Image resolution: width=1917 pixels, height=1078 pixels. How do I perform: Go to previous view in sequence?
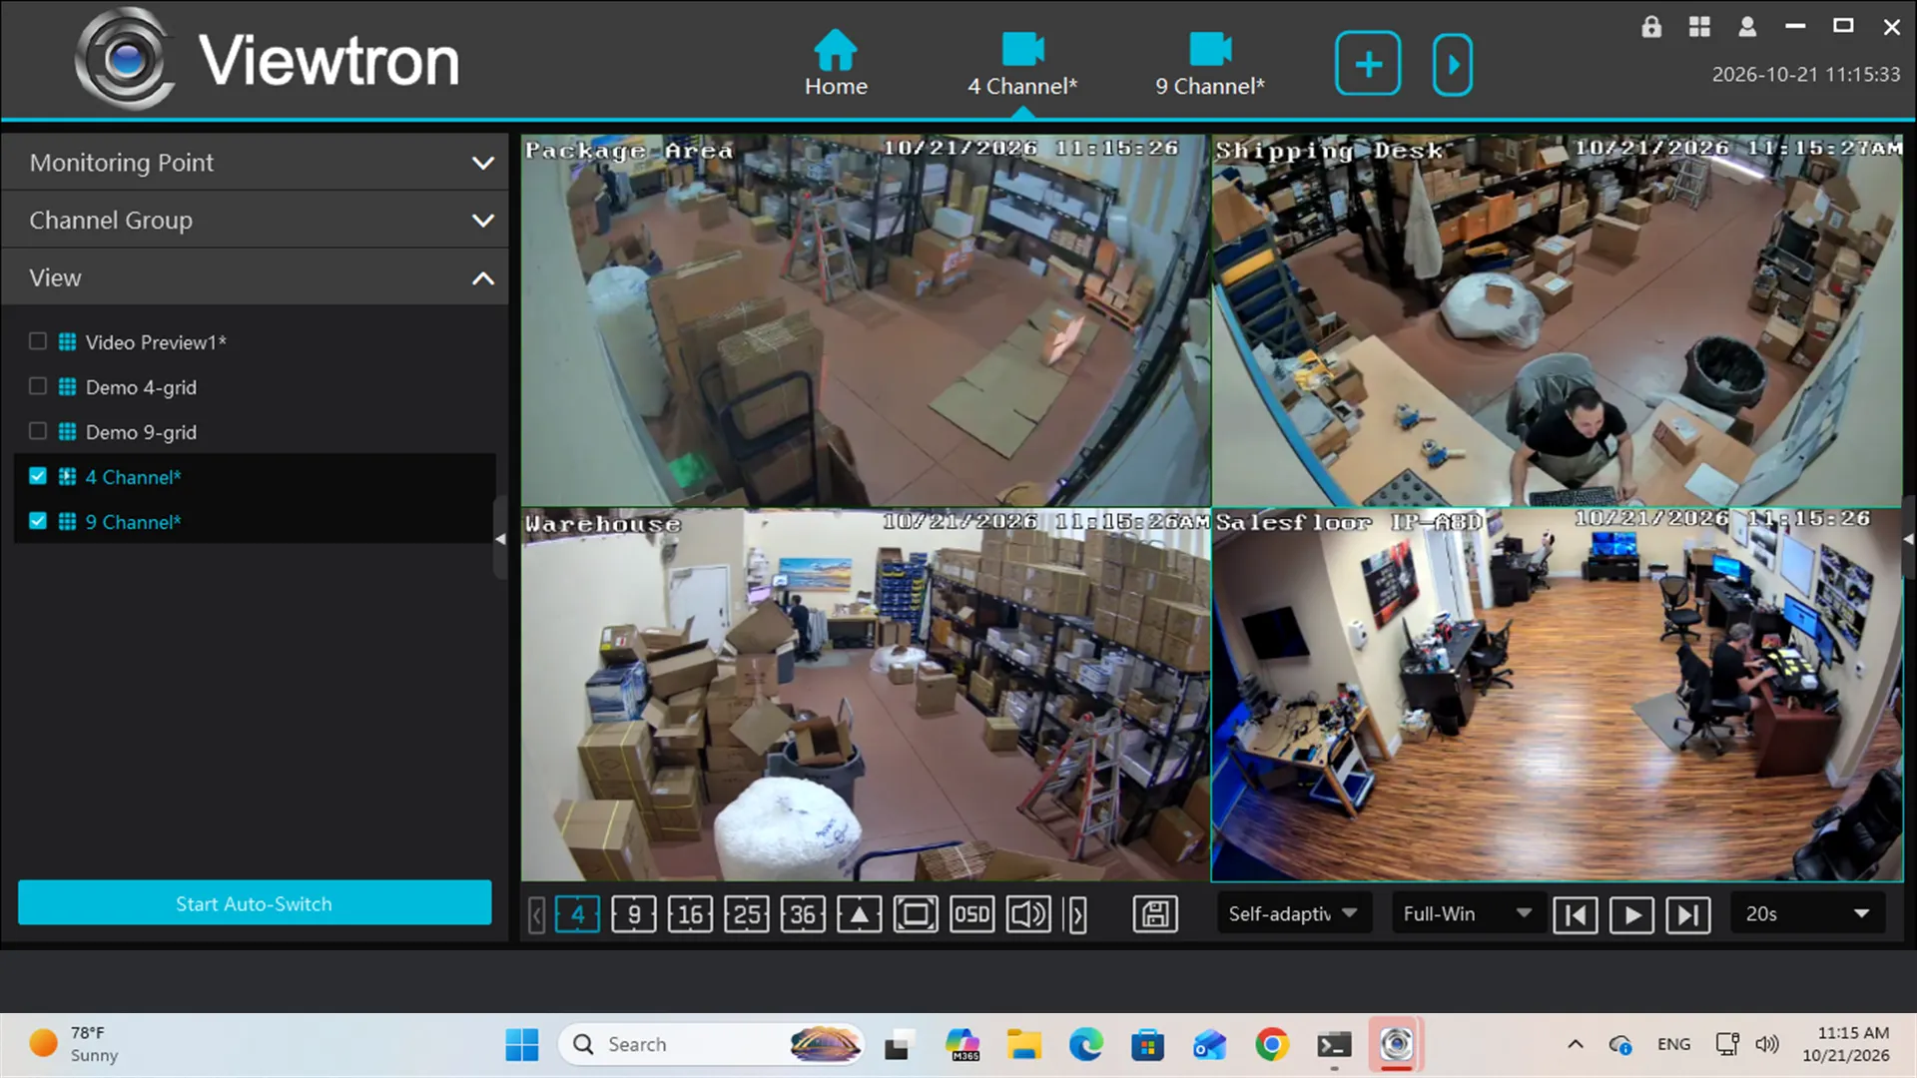(1576, 914)
